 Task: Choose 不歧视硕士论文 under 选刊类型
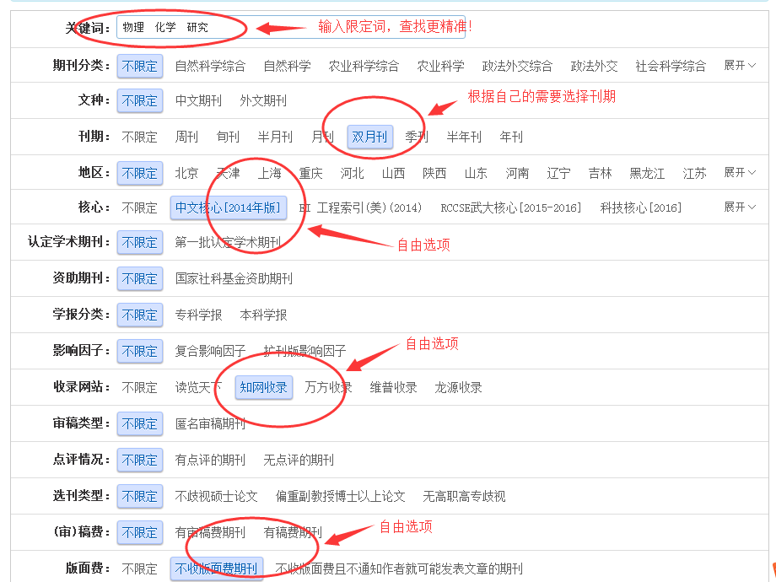(216, 496)
